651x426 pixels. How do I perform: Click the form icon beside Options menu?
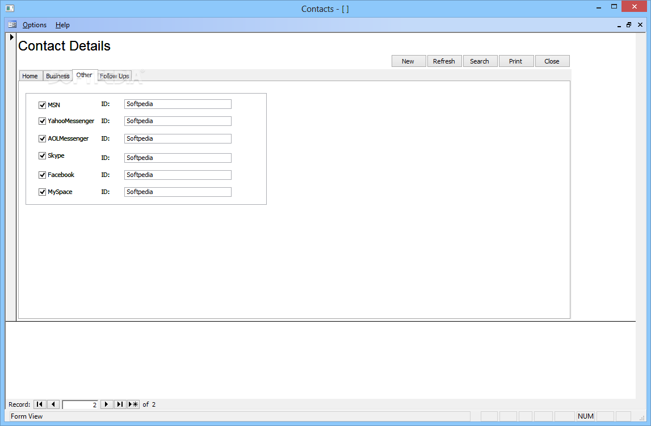[x=12, y=24]
